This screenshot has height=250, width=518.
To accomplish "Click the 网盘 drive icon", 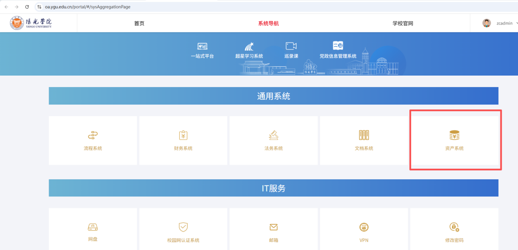I will (x=93, y=227).
